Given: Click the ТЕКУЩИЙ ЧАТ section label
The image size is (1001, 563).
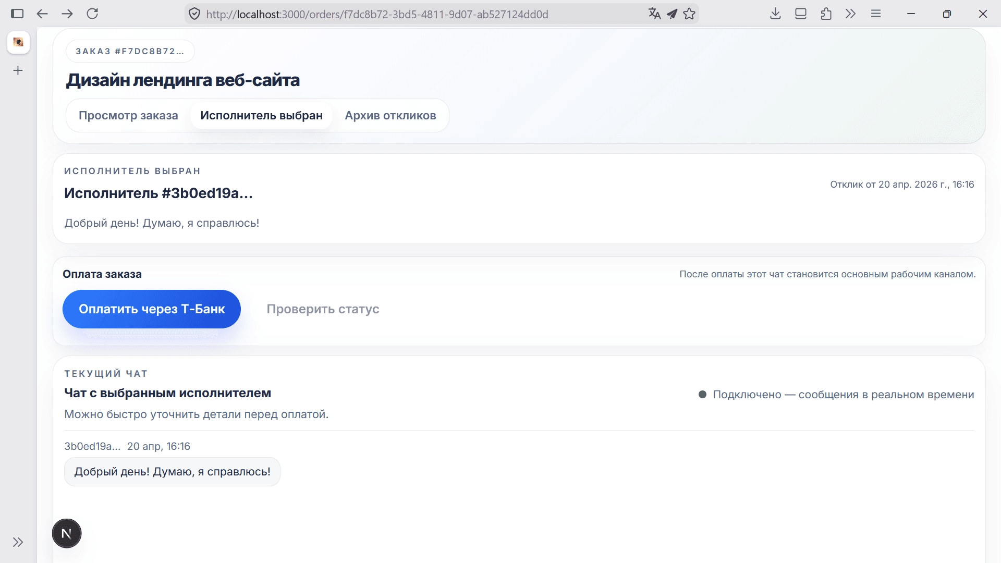Looking at the screenshot, I should tap(106, 374).
